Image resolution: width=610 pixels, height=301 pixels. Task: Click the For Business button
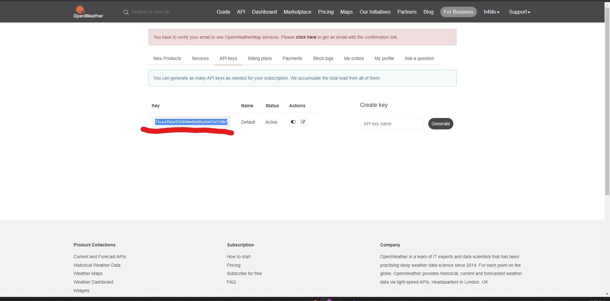click(x=458, y=12)
